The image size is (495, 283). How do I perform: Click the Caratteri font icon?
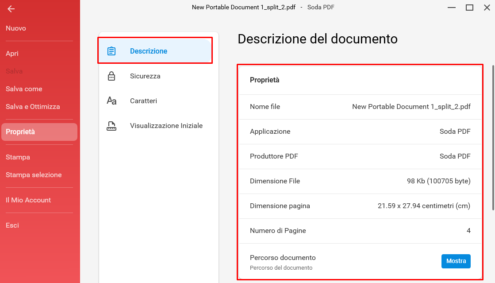click(111, 101)
